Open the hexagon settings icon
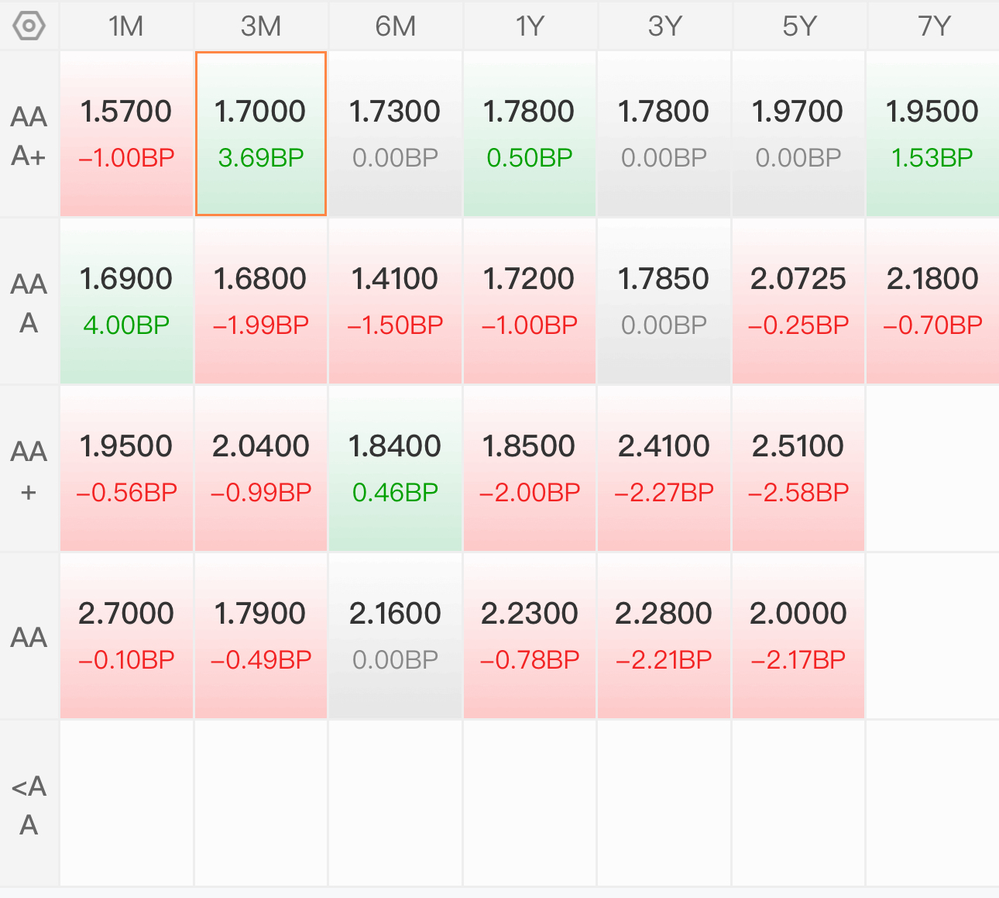The height and width of the screenshot is (898, 999). (29, 26)
